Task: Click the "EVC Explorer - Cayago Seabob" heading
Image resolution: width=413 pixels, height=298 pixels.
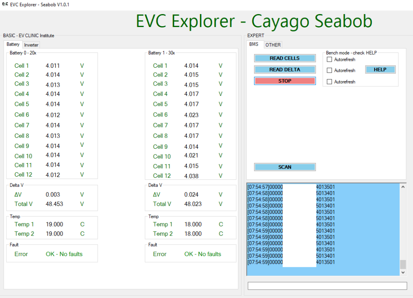Action: click(x=254, y=21)
